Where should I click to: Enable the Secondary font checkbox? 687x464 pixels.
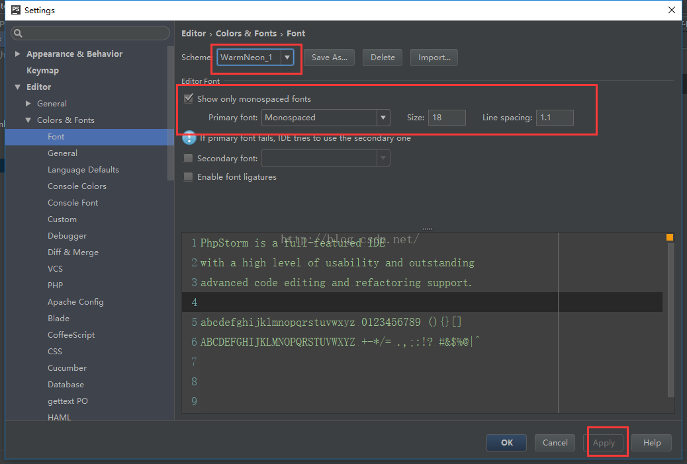click(189, 158)
